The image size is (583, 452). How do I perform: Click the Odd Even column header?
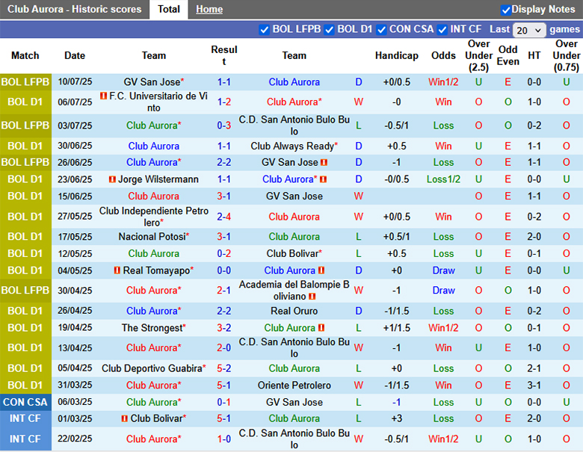[x=508, y=55]
